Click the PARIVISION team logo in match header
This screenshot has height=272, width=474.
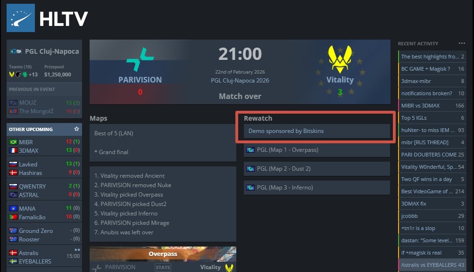(x=140, y=59)
